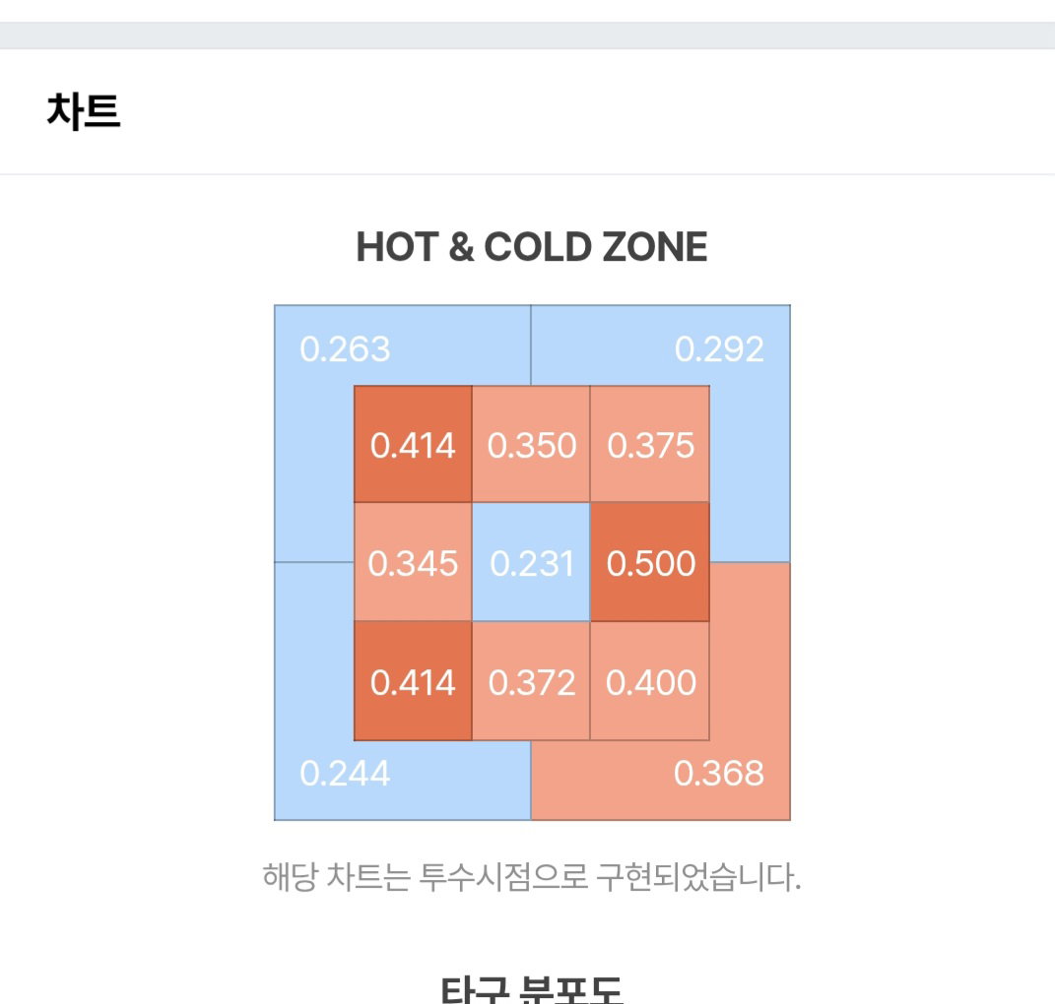
Task: Click the outer zone value 0.263
Action: pos(345,349)
